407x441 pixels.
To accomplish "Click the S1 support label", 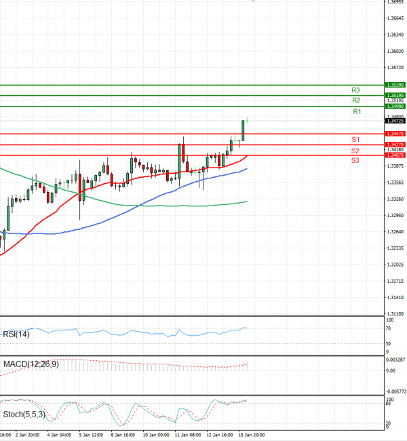I will click(x=355, y=140).
